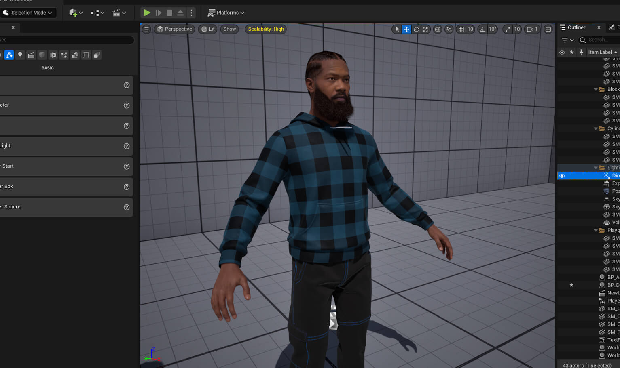Open the Platforms dropdown
Image resolution: width=620 pixels, height=368 pixels.
[x=226, y=13]
